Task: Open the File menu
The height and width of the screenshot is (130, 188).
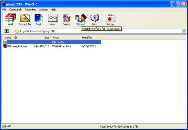Action: [4, 9]
